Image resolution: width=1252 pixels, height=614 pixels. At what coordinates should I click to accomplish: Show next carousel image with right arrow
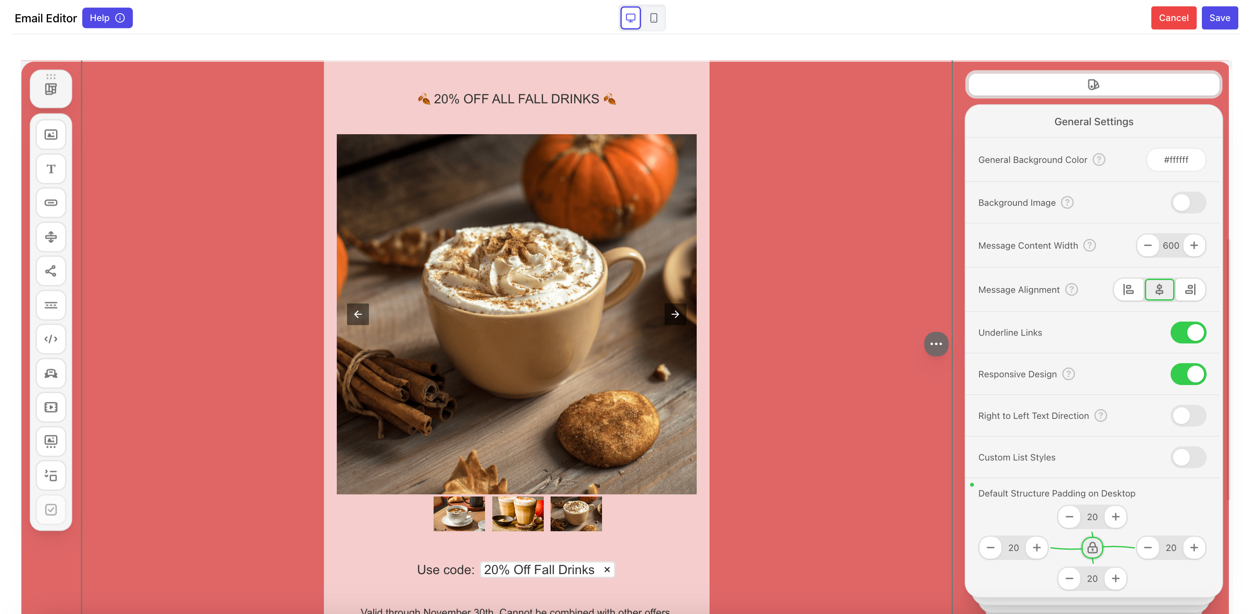pyautogui.click(x=675, y=314)
